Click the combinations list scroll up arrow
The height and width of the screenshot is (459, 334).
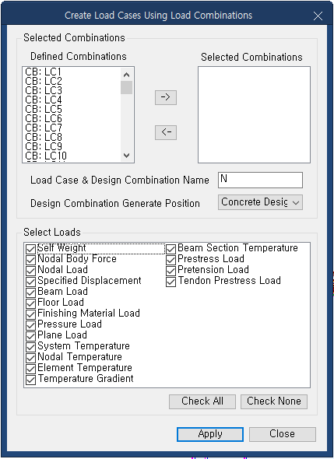coord(127,75)
